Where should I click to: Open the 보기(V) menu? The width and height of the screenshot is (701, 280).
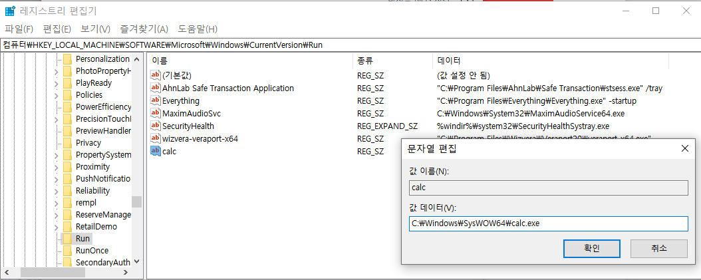tap(95, 29)
